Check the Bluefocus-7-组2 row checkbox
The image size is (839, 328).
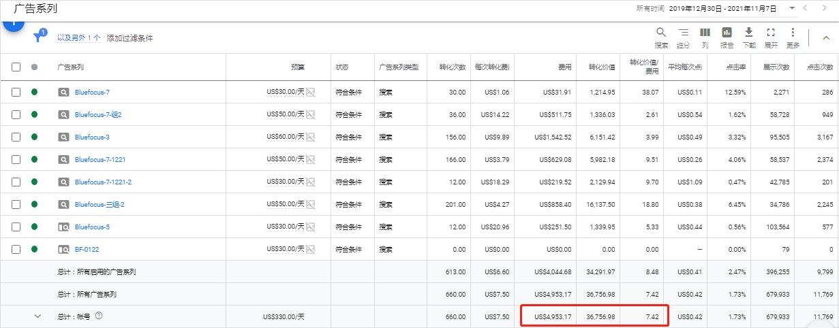(x=16, y=114)
